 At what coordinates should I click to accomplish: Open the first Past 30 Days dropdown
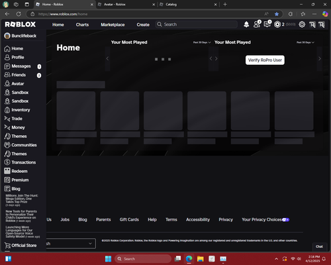(202, 42)
